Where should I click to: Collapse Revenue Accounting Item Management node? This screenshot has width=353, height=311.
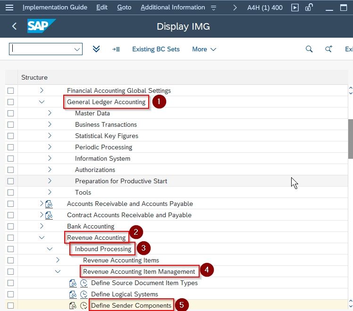(58, 271)
